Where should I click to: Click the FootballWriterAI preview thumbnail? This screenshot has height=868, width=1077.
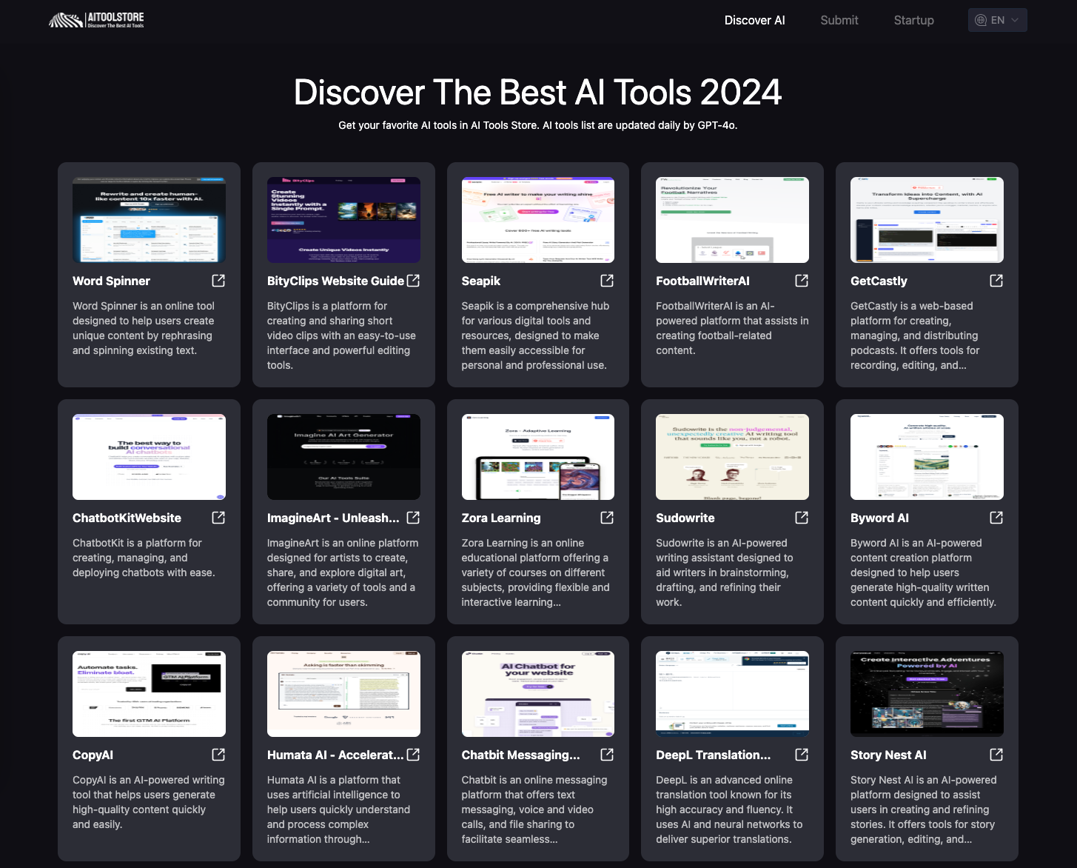(x=732, y=220)
